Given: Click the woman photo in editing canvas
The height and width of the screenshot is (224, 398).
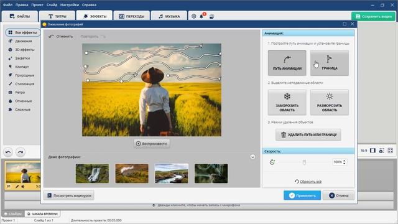Looking at the screenshot, I should click(x=152, y=90).
